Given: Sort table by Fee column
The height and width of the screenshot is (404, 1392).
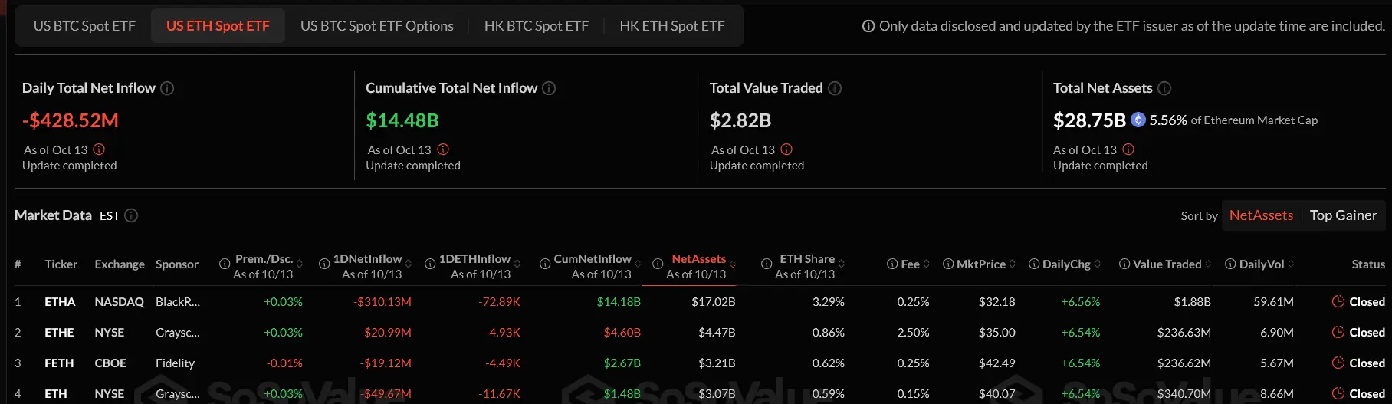Looking at the screenshot, I should point(910,264).
